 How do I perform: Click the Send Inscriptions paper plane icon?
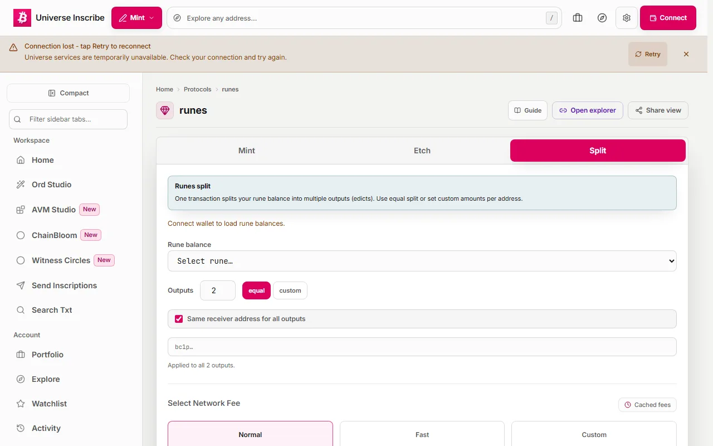click(21, 285)
